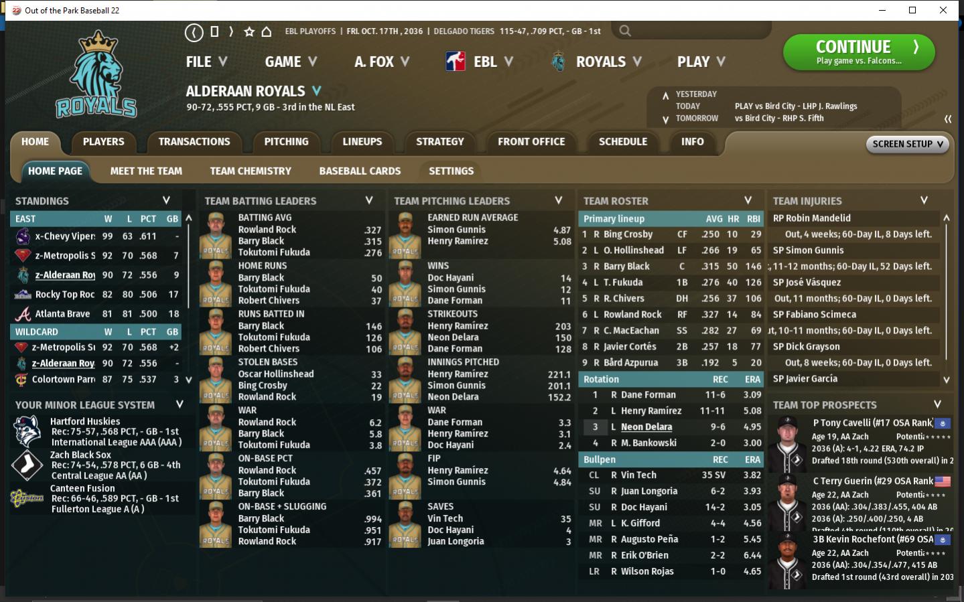Image resolution: width=964 pixels, height=602 pixels.
Task: Open the Play menu
Action: (701, 62)
